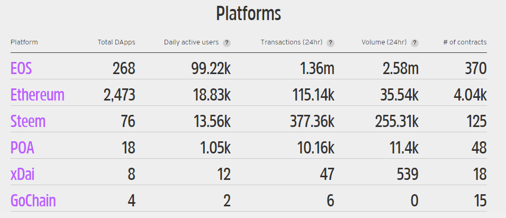This screenshot has width=506, height=218.
Task: Open the POA platform link
Action: 22,148
